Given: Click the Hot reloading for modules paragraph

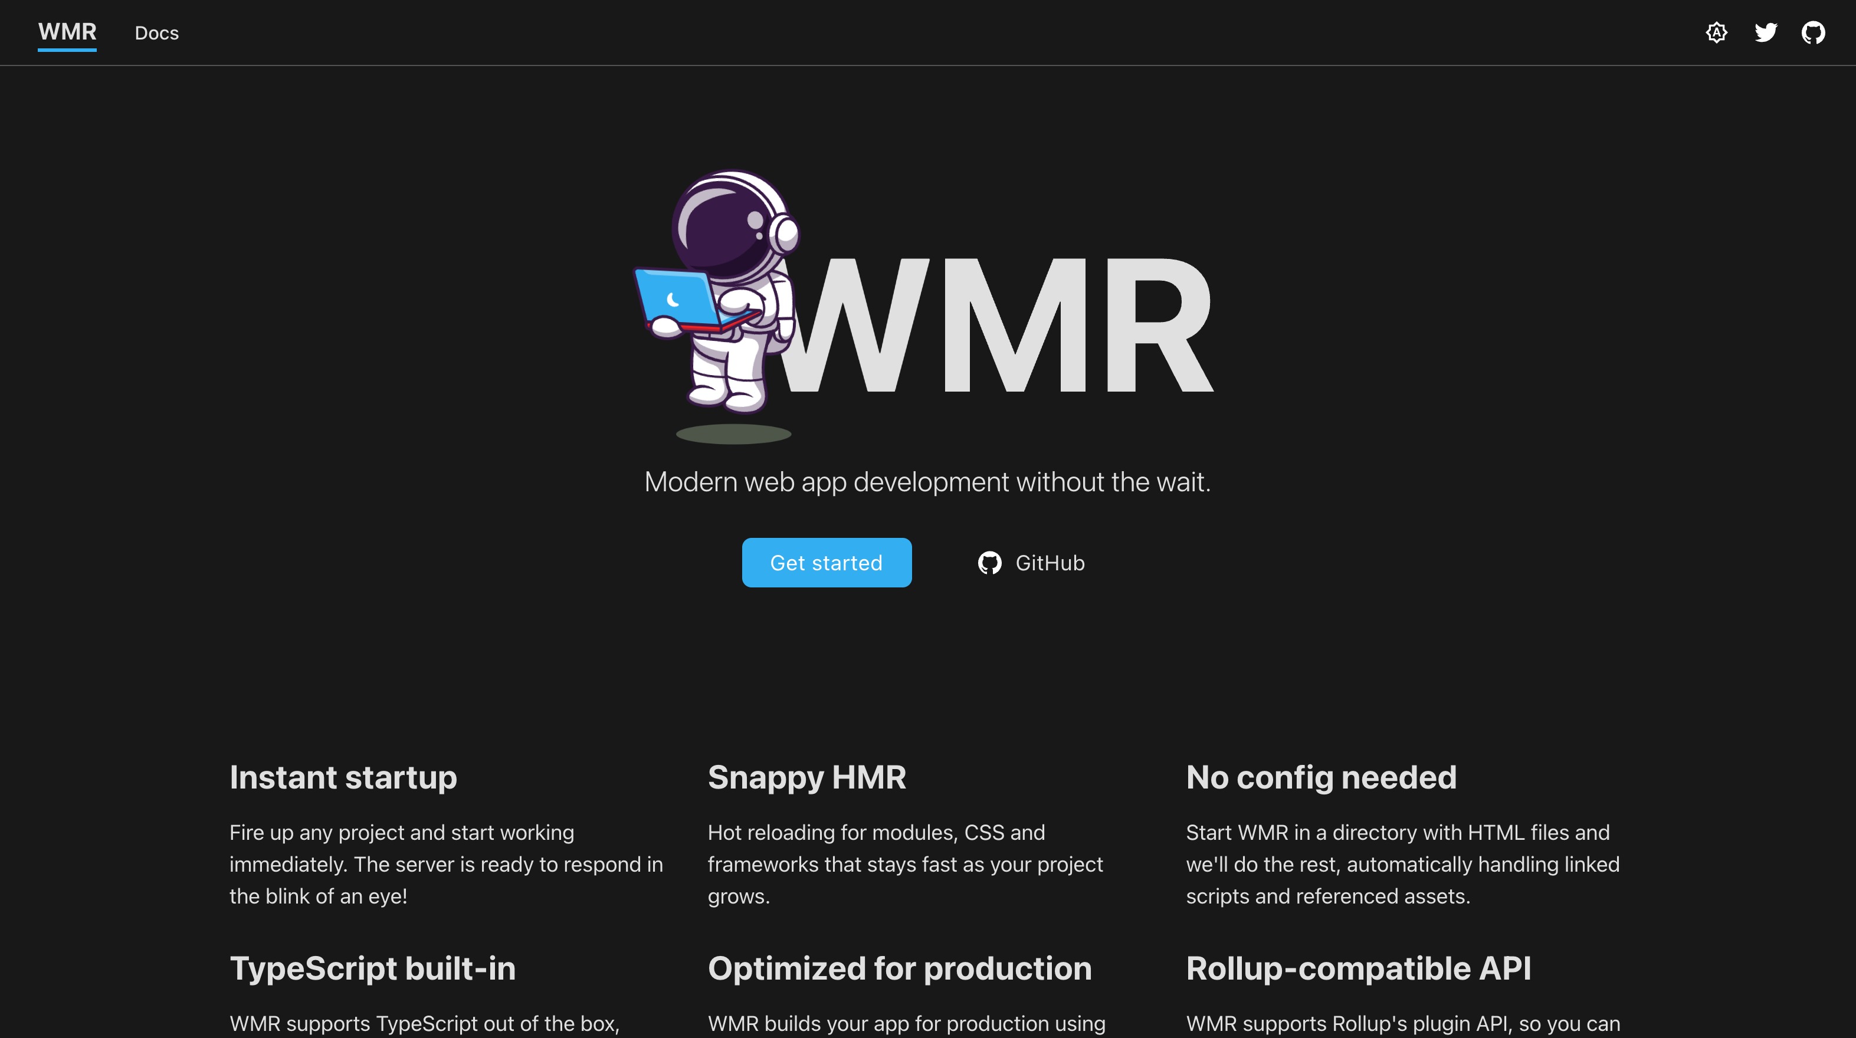Looking at the screenshot, I should (905, 863).
